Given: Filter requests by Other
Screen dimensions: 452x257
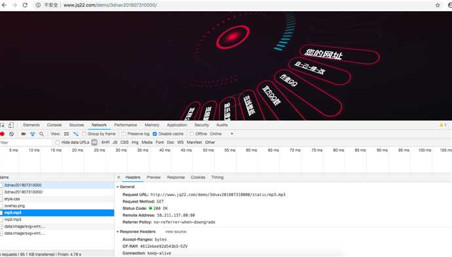Looking at the screenshot, I should tap(210, 142).
